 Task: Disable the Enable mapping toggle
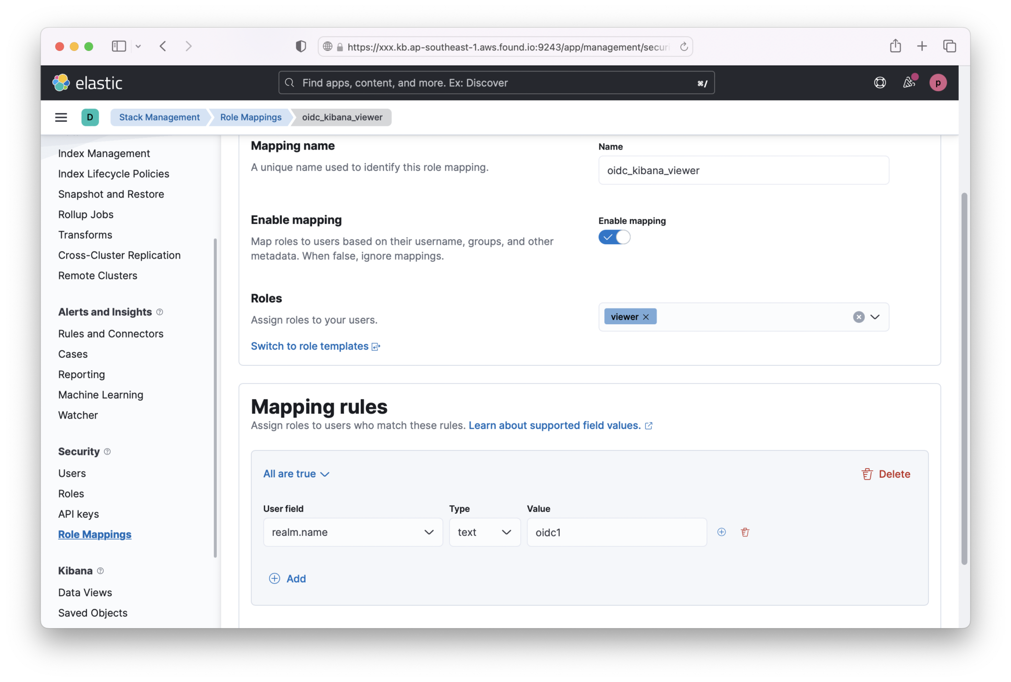click(x=614, y=237)
